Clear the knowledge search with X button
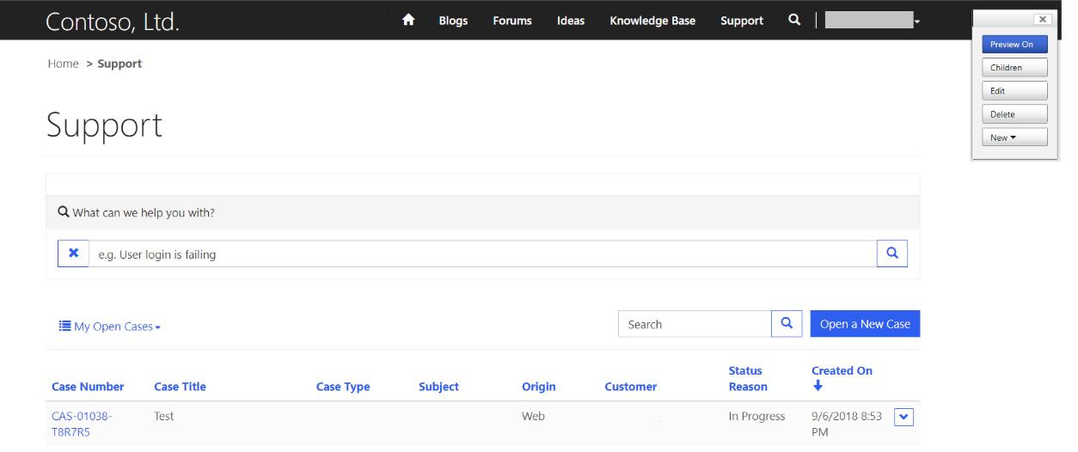1078x452 pixels. click(73, 253)
